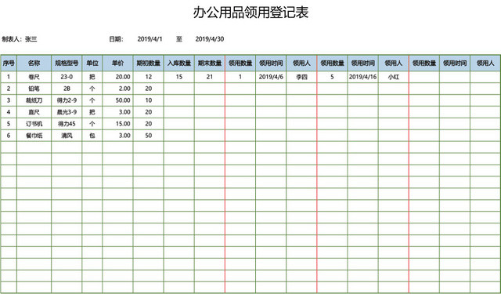Select the recipient cell 李四

301,77
